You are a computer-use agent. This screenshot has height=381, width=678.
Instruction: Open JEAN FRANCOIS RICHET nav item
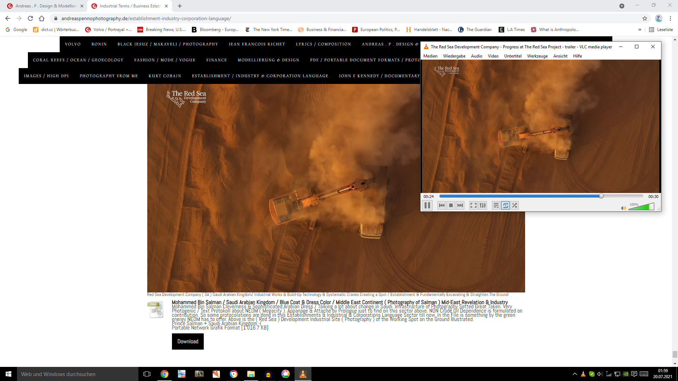(257, 44)
